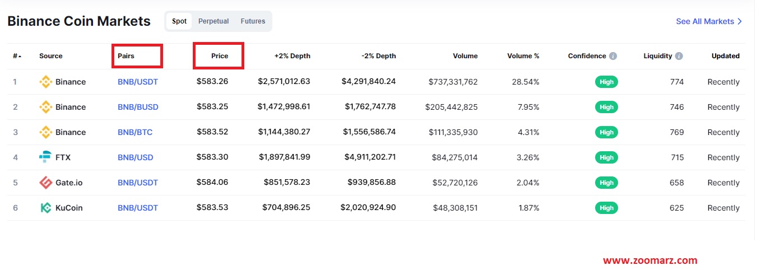Click the volume percentage 28.54%
The image size is (761, 270).
pos(526,82)
